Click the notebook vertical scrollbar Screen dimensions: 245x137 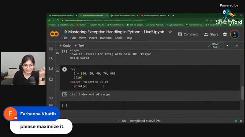point(242,93)
